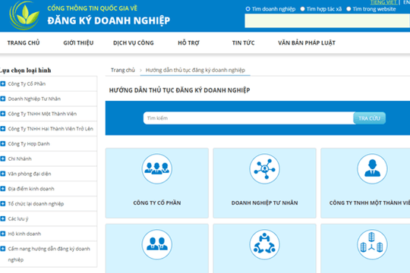Open Công Ty Cổ Phần sidebar link
The width and height of the screenshot is (410, 273).
(x=27, y=83)
